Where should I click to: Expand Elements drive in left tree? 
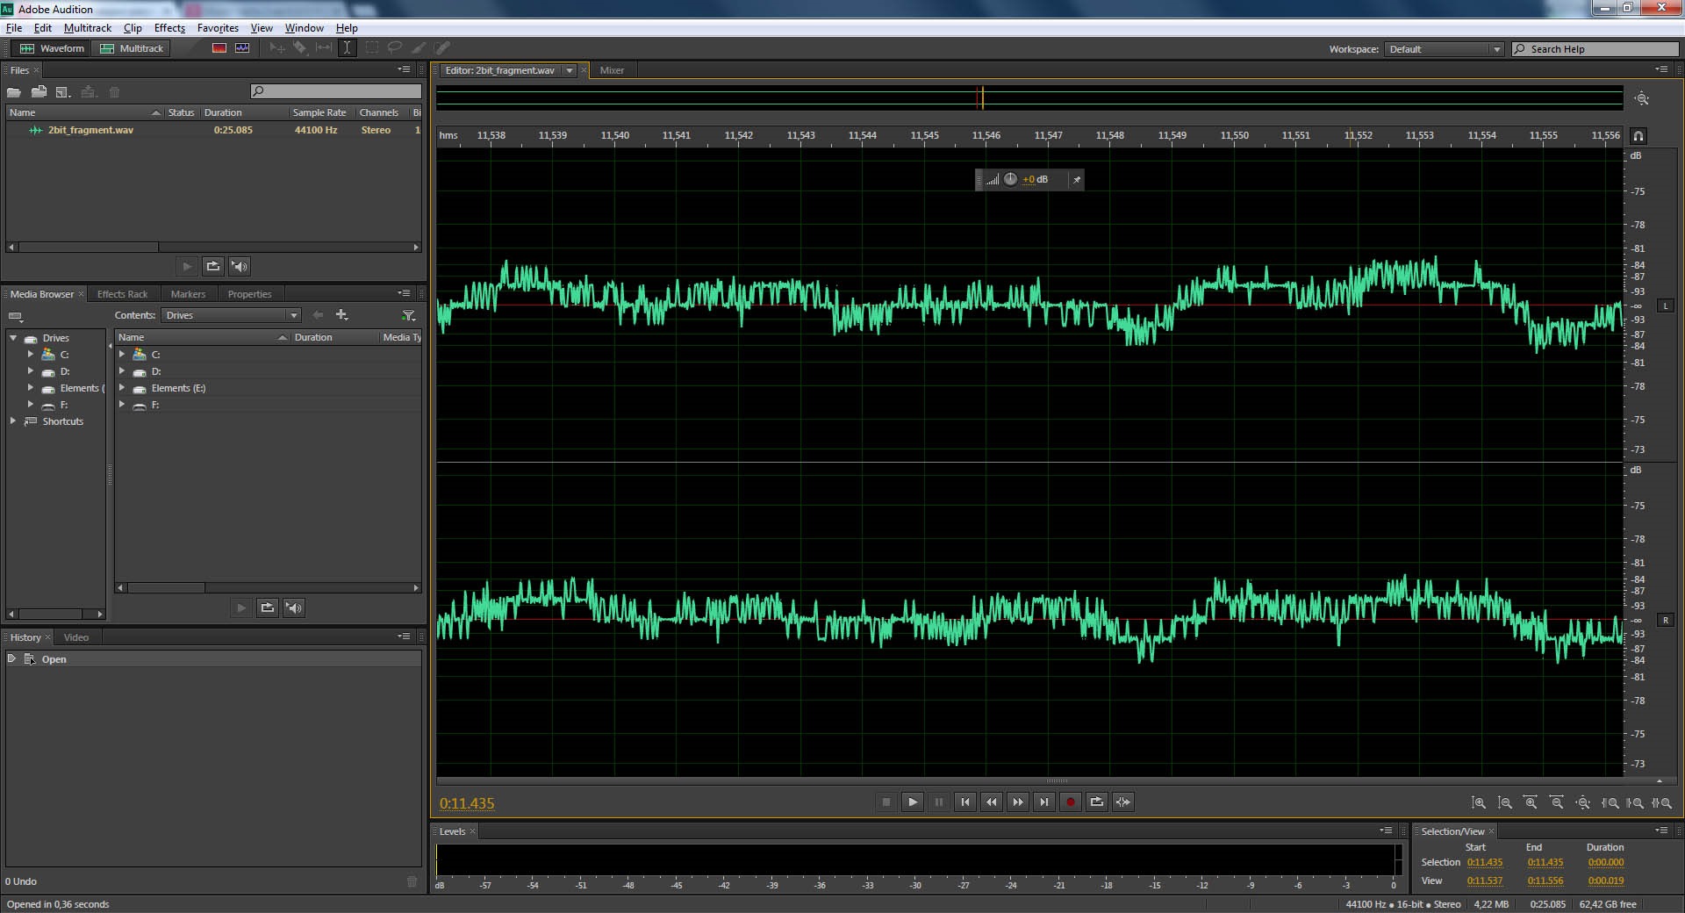tap(31, 388)
